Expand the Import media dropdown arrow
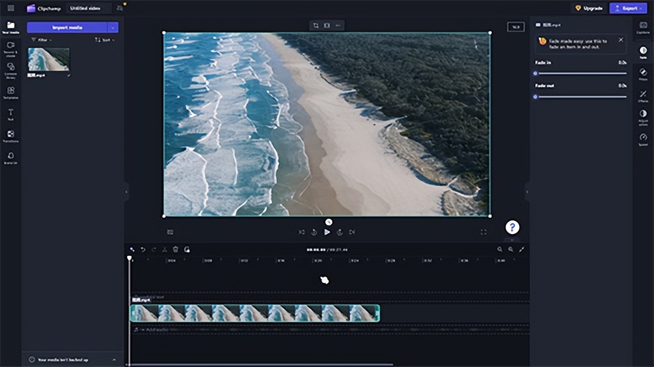 point(113,27)
